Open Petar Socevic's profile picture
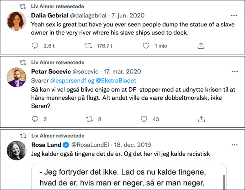The height and width of the screenshot is (190, 245). coord(16,77)
